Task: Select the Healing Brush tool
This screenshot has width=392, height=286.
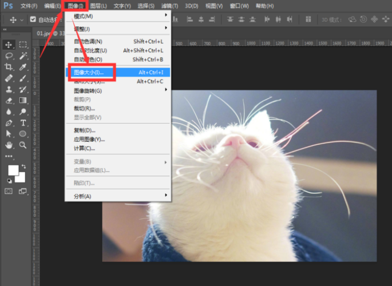Action: (x=9, y=78)
